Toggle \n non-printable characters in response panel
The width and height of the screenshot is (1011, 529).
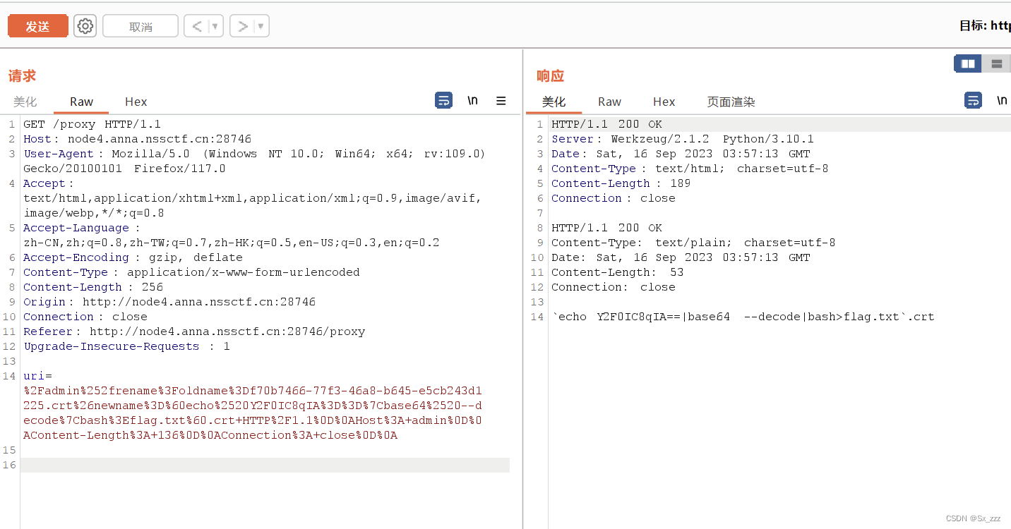click(1002, 101)
